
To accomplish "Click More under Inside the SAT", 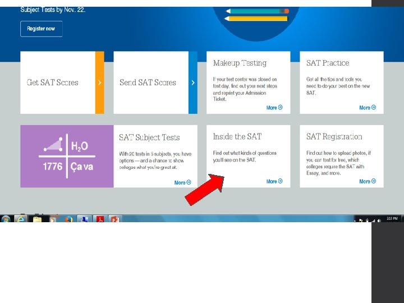I will tap(274, 181).
